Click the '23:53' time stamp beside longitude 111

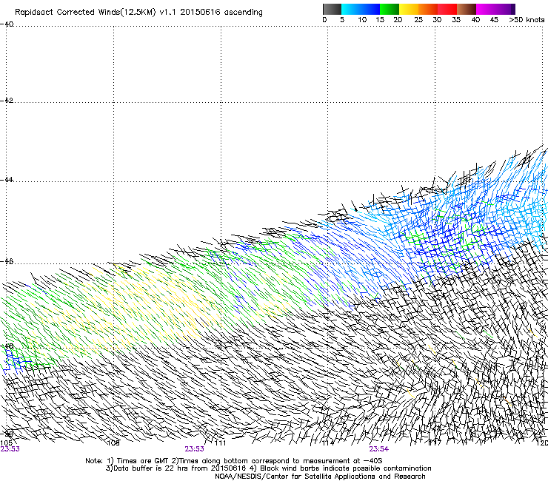194,449
